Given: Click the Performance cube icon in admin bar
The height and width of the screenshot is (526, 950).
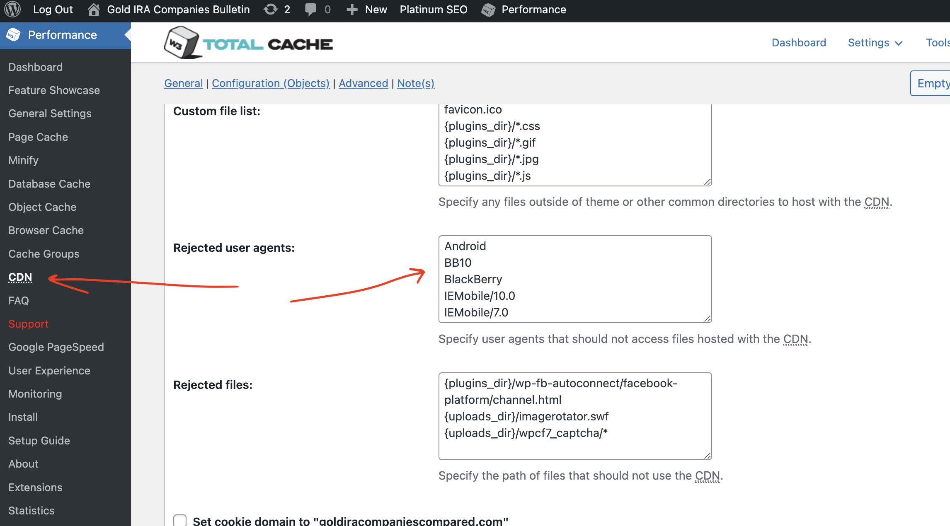Looking at the screenshot, I should [488, 9].
